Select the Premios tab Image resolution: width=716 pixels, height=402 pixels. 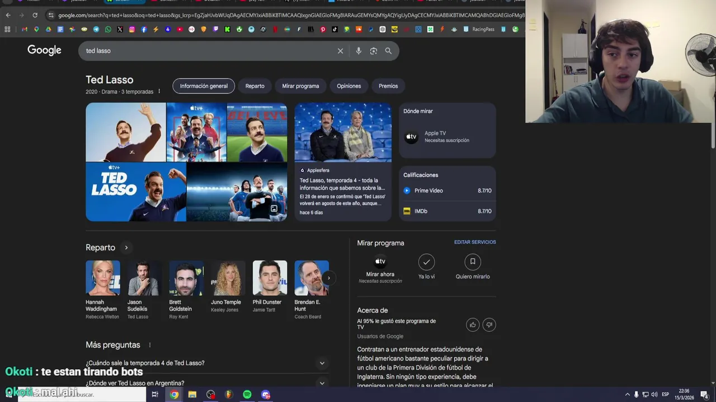click(x=388, y=86)
